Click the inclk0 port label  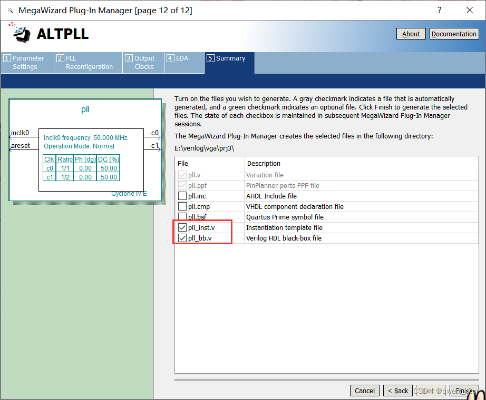click(20, 133)
